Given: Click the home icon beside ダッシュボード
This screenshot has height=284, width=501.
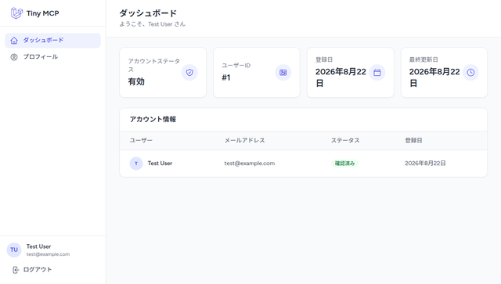Looking at the screenshot, I should 14,41.
